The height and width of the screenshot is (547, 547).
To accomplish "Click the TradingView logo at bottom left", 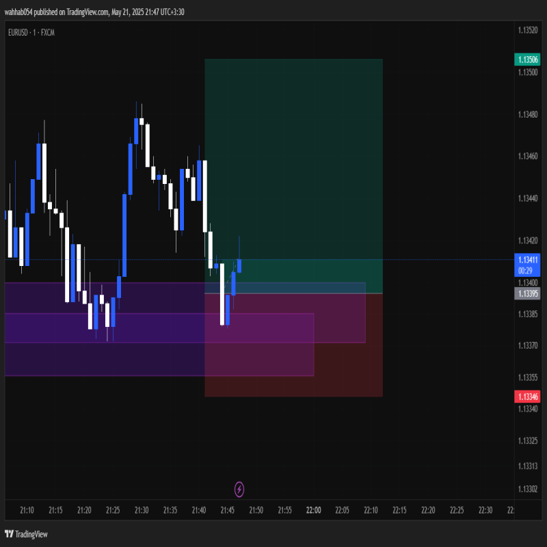I will [26, 534].
